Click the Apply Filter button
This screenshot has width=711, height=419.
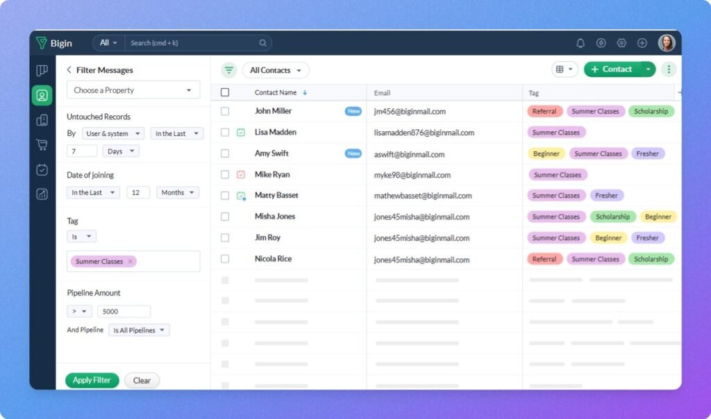(x=92, y=380)
